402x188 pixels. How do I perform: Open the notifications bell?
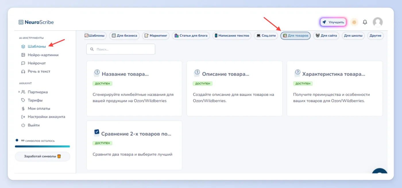click(365, 22)
